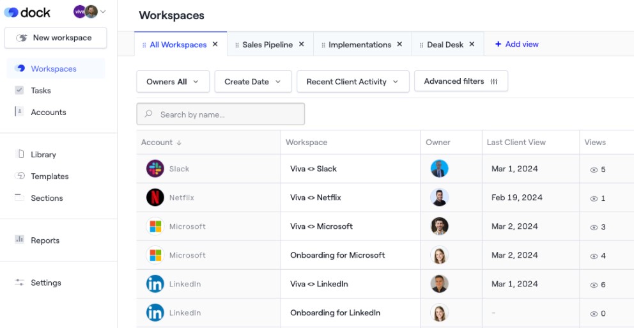This screenshot has width=634, height=328.
Task: Expand the Recent Client Activity dropdown
Action: point(352,82)
